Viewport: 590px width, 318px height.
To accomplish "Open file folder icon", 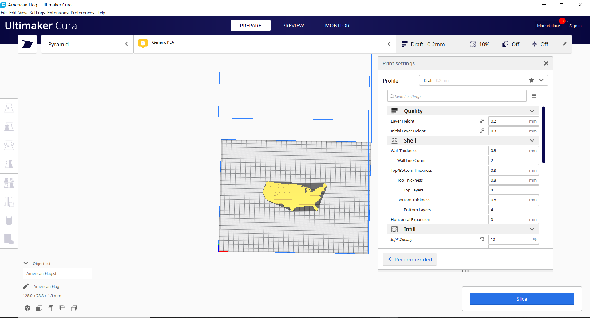I will pos(27,44).
